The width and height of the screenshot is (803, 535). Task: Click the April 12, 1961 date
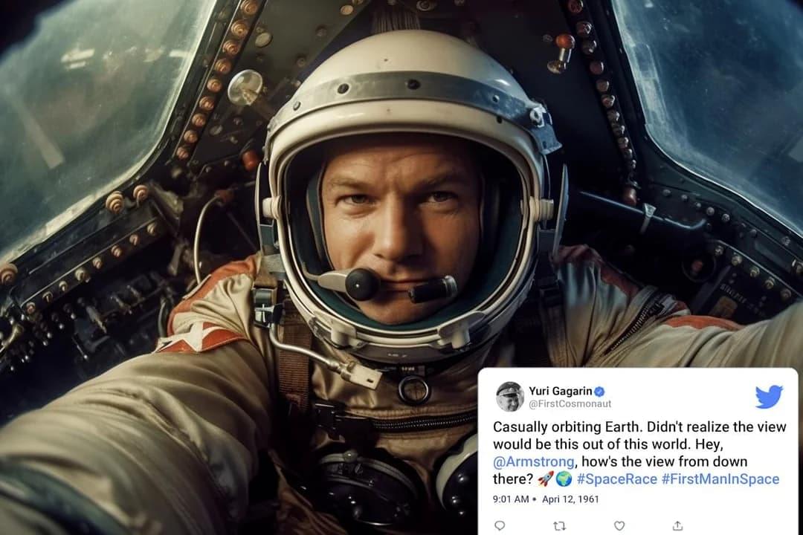click(x=570, y=499)
